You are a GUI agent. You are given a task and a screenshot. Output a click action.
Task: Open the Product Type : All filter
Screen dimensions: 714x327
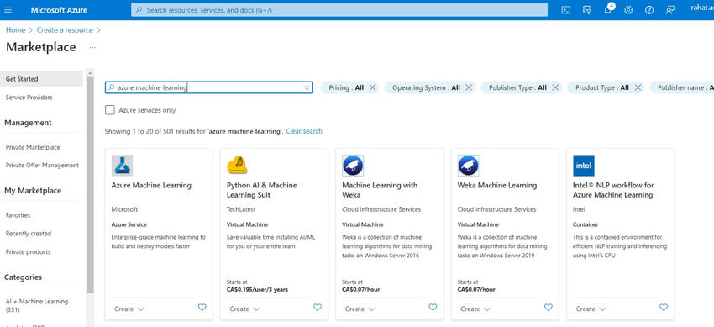(602, 87)
